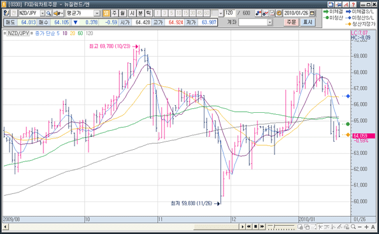The width and height of the screenshot is (379, 234).
Task: Expand the 평균가 price type dropdown
Action: pyautogui.click(x=97, y=13)
